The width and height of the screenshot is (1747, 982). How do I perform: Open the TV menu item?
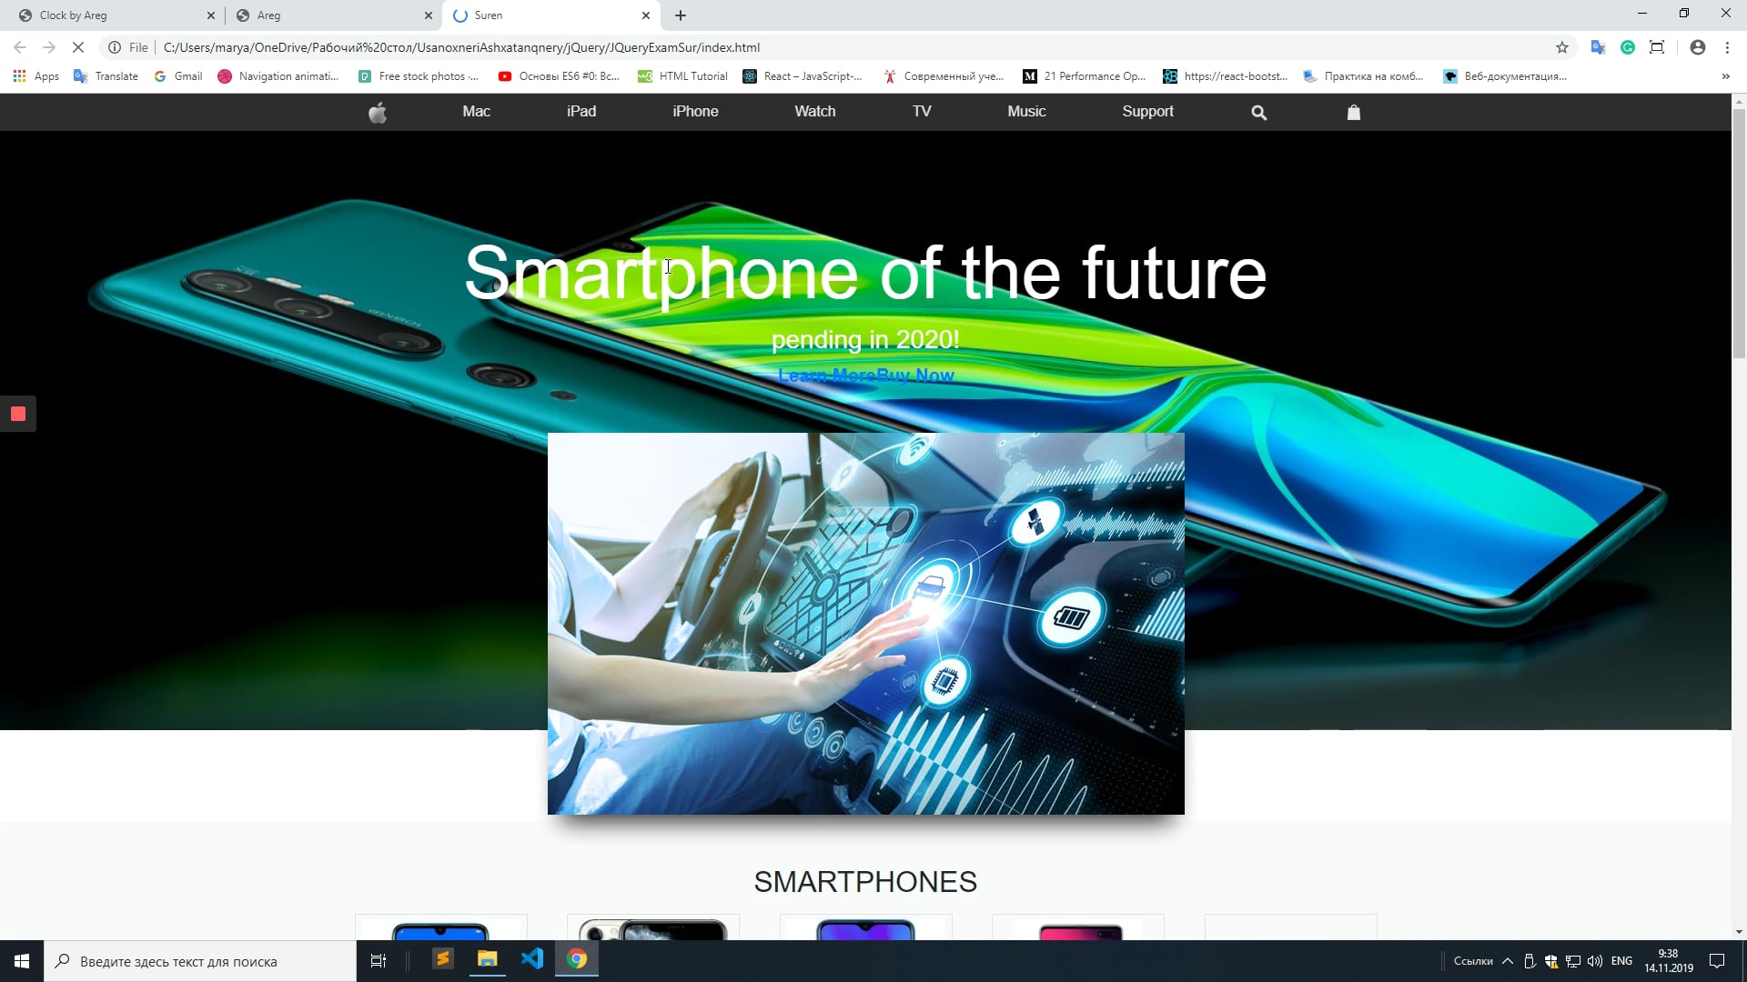[922, 111]
